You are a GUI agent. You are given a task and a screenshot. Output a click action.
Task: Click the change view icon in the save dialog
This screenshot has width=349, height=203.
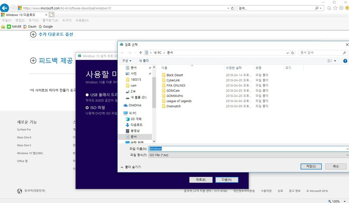point(329,61)
